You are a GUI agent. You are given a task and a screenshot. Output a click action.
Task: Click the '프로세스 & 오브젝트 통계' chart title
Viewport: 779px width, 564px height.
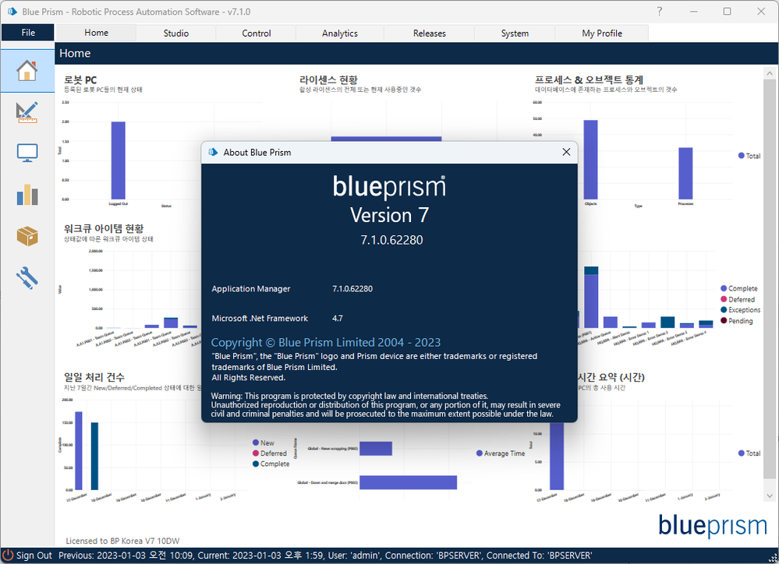(590, 80)
